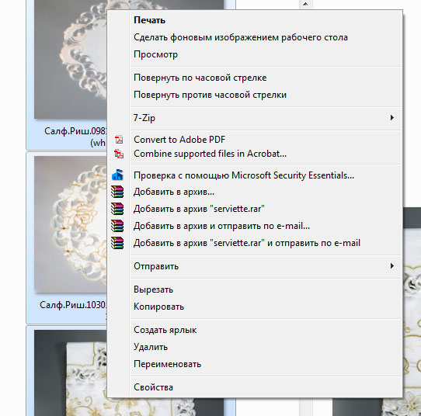421x416 pixels.
Task: Click the Салф.Риш.1030 file name
Action: (73, 305)
